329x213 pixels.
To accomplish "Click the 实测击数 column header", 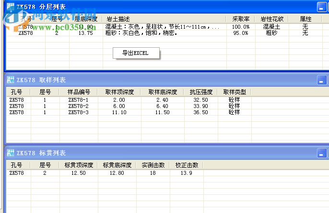I will (x=153, y=165).
